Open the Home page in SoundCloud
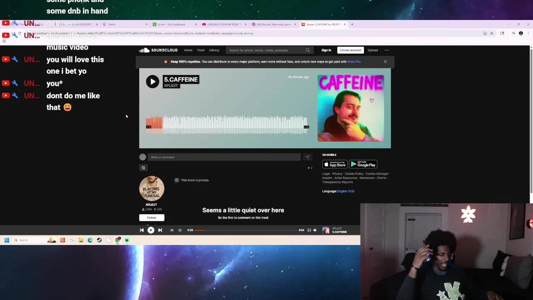The width and height of the screenshot is (533, 300). (188, 50)
